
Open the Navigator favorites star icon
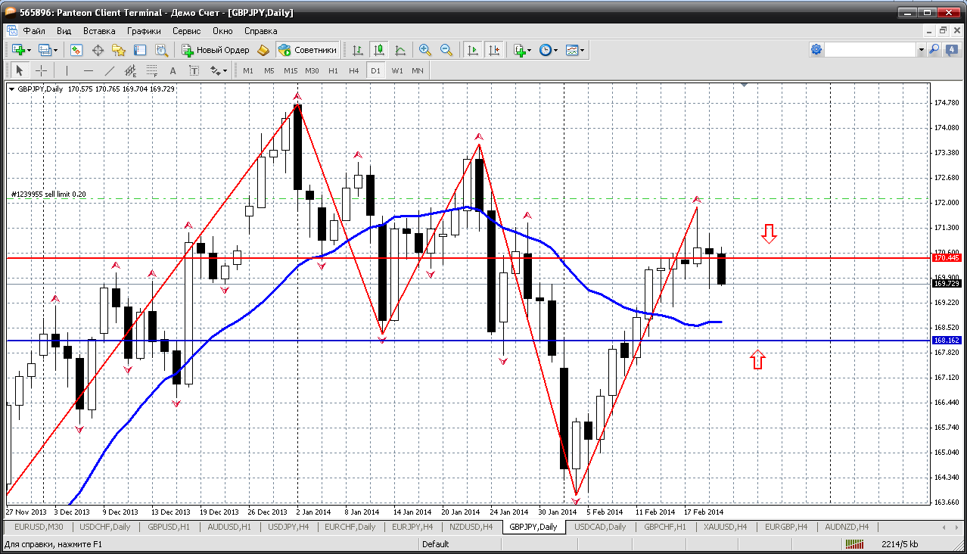[119, 50]
